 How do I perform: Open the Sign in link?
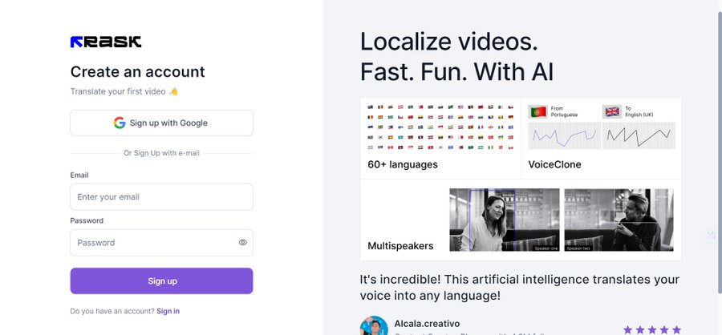pyautogui.click(x=168, y=311)
